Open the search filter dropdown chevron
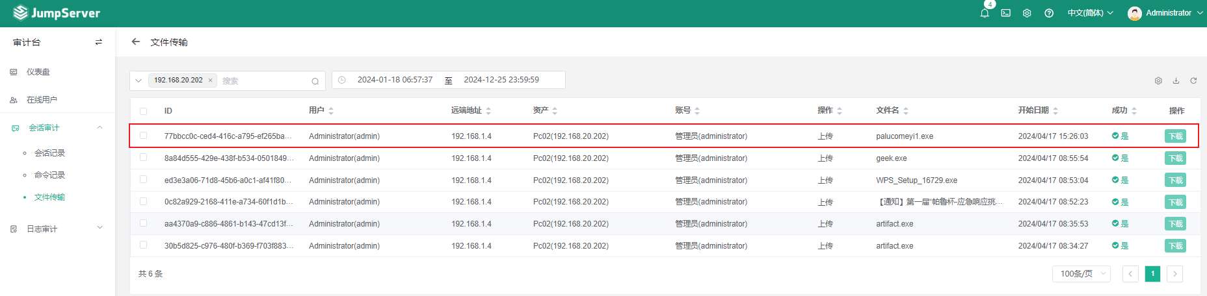 click(139, 80)
